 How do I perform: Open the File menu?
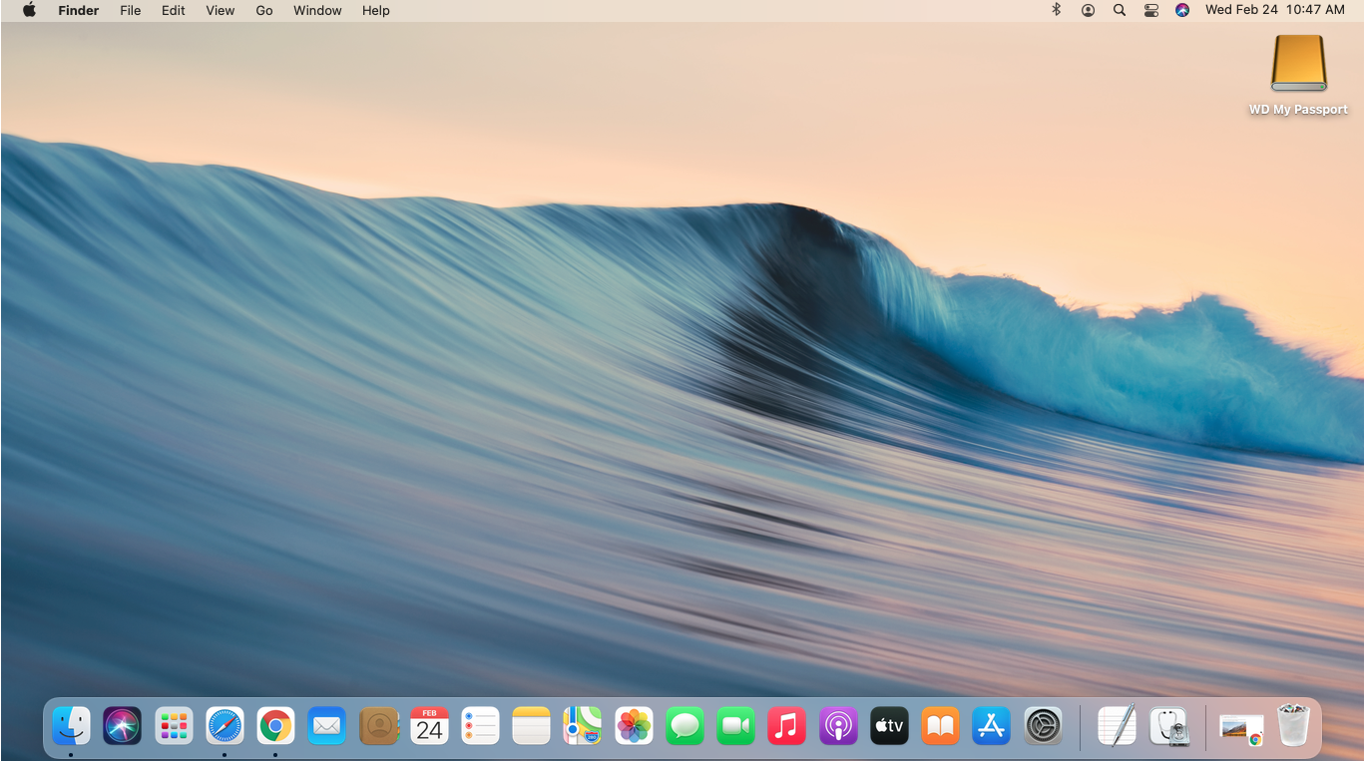tap(131, 10)
